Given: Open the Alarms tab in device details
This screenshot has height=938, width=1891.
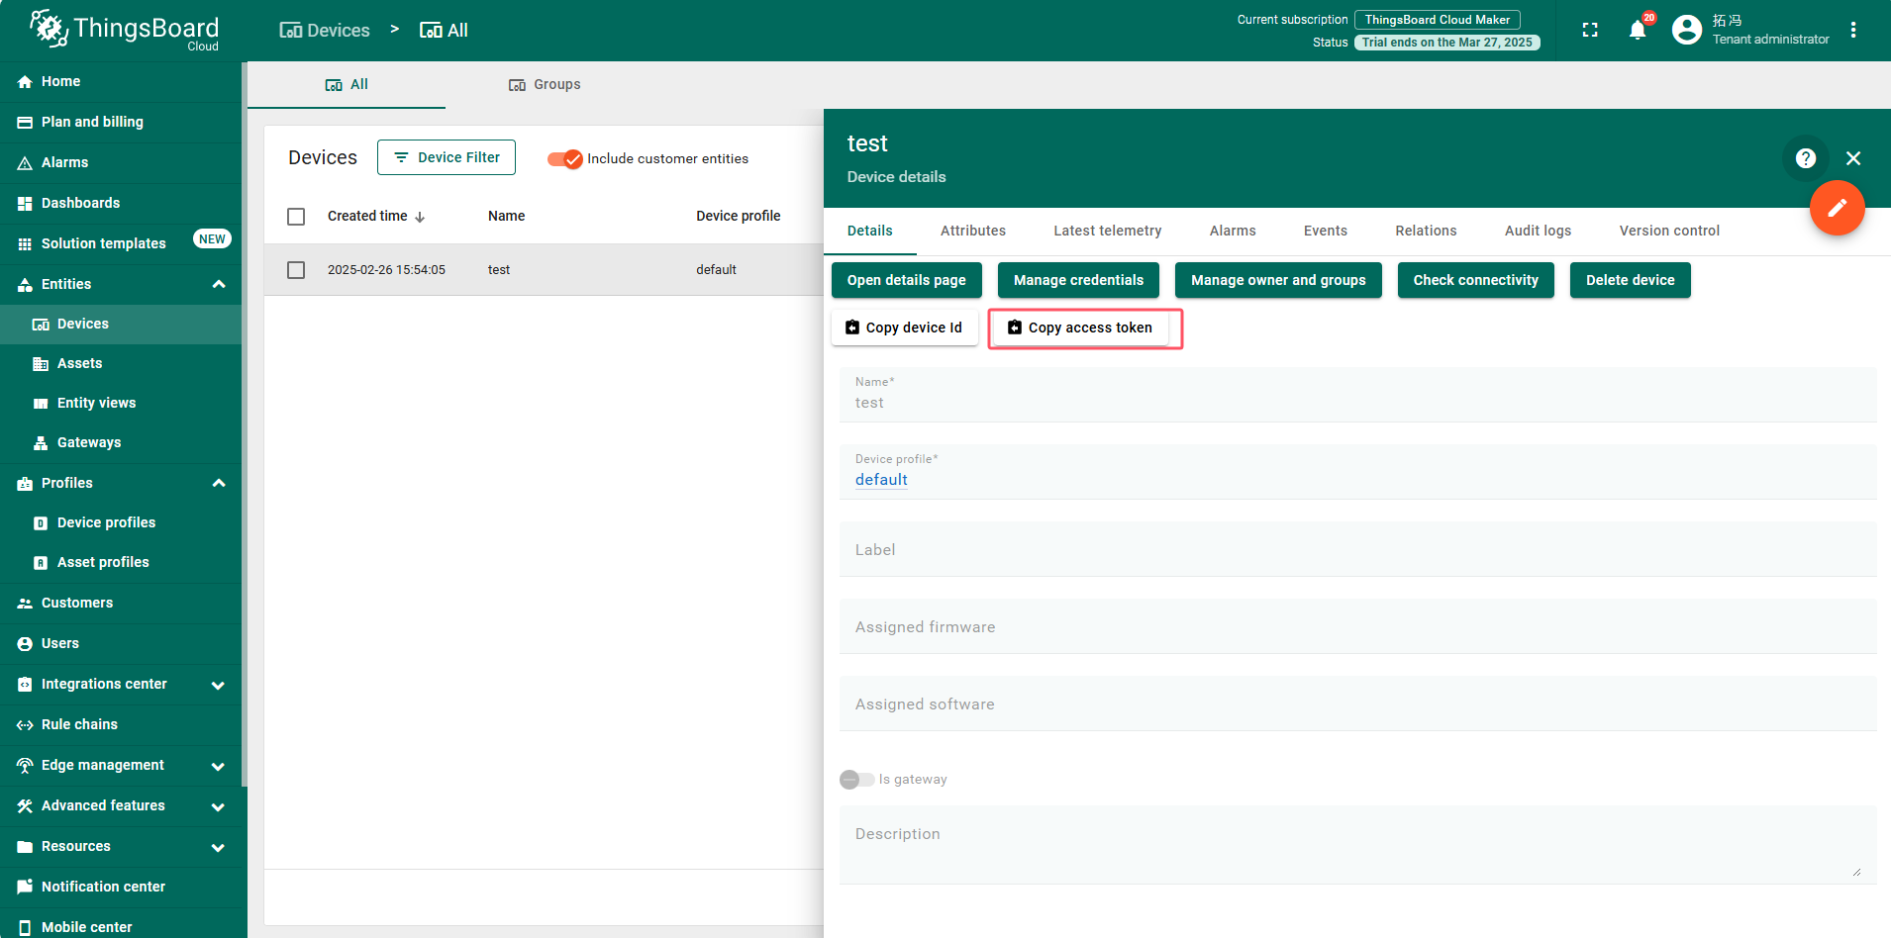Looking at the screenshot, I should point(1233,231).
